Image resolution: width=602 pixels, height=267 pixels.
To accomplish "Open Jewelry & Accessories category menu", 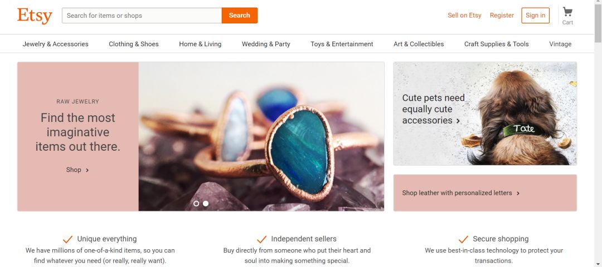I will [x=55, y=44].
